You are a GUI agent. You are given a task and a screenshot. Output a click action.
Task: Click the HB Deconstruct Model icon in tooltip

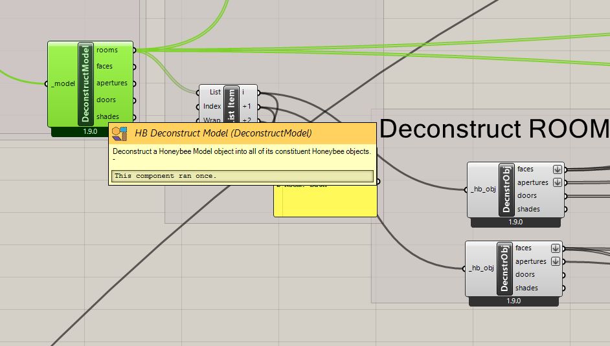point(119,134)
